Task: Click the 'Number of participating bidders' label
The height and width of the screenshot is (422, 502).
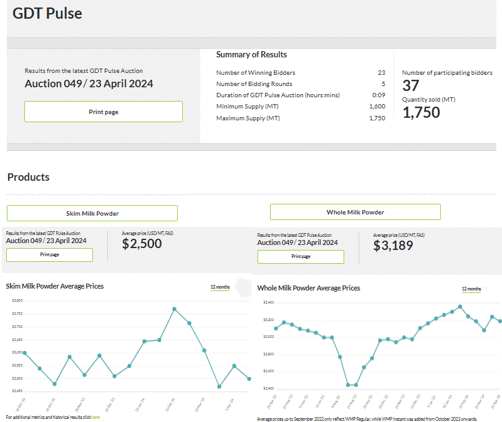Action: (x=447, y=73)
